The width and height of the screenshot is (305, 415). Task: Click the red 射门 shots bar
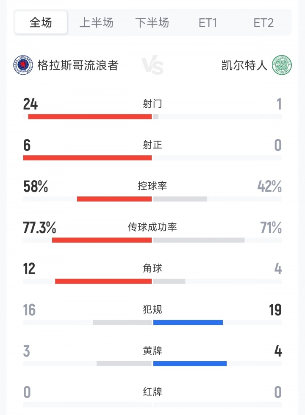[x=90, y=117]
